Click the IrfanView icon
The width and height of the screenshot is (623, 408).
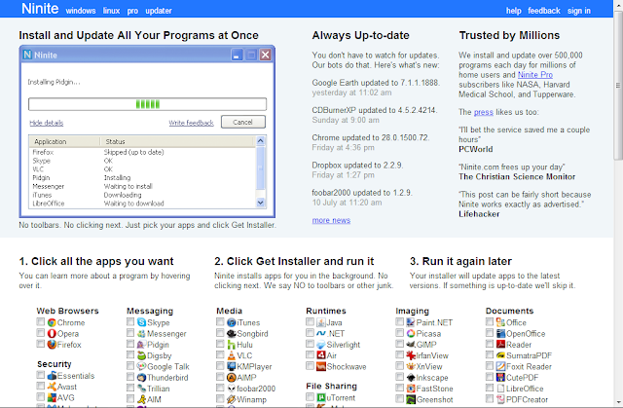411,355
